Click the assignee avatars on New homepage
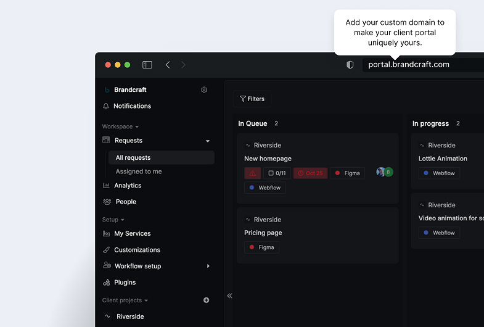484x327 pixels. [385, 172]
